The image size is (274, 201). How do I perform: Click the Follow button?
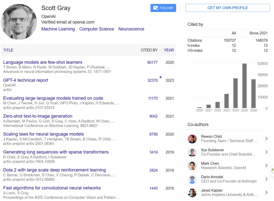(163, 8)
